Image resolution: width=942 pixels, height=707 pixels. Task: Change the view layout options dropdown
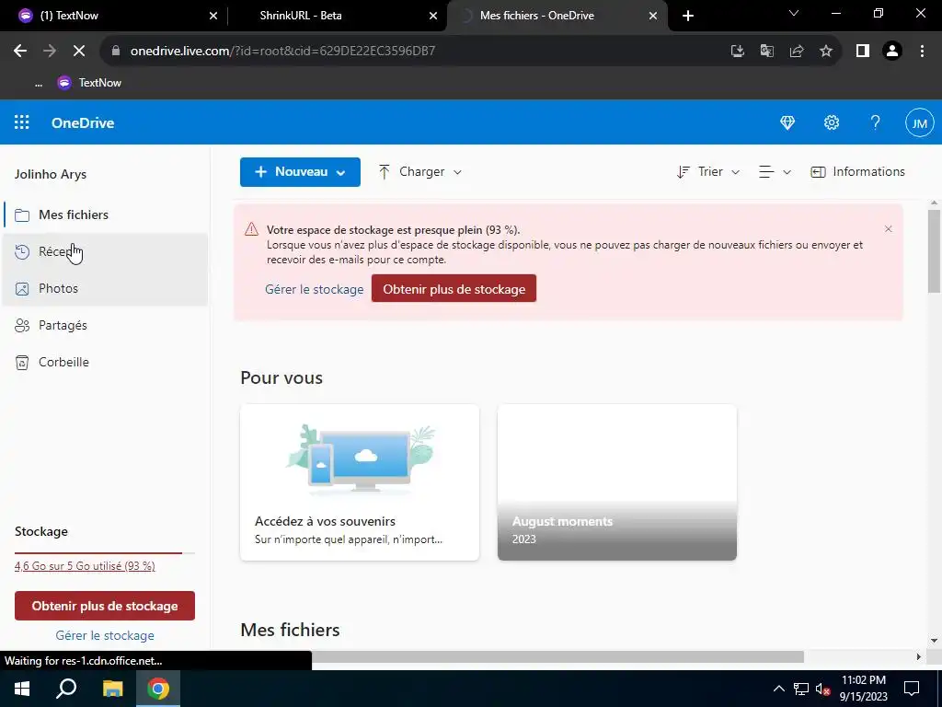[775, 172]
